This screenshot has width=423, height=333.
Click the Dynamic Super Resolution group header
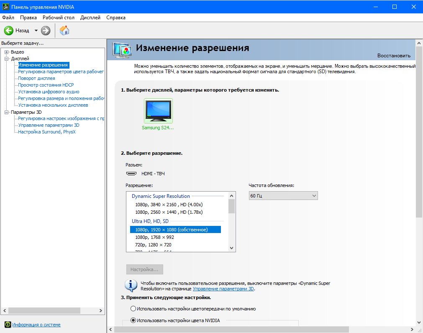161,196
